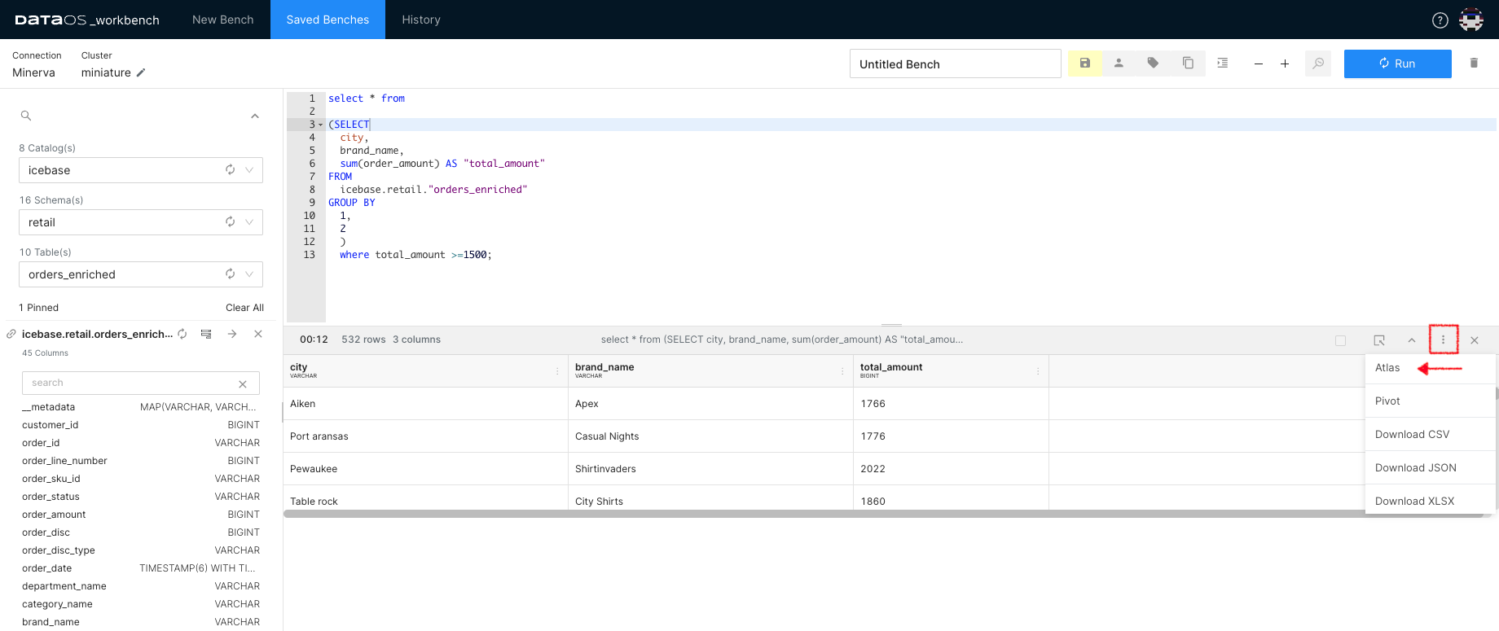The height and width of the screenshot is (631, 1499).
Task: Click the DataOS workbench logo
Action: coord(87,20)
